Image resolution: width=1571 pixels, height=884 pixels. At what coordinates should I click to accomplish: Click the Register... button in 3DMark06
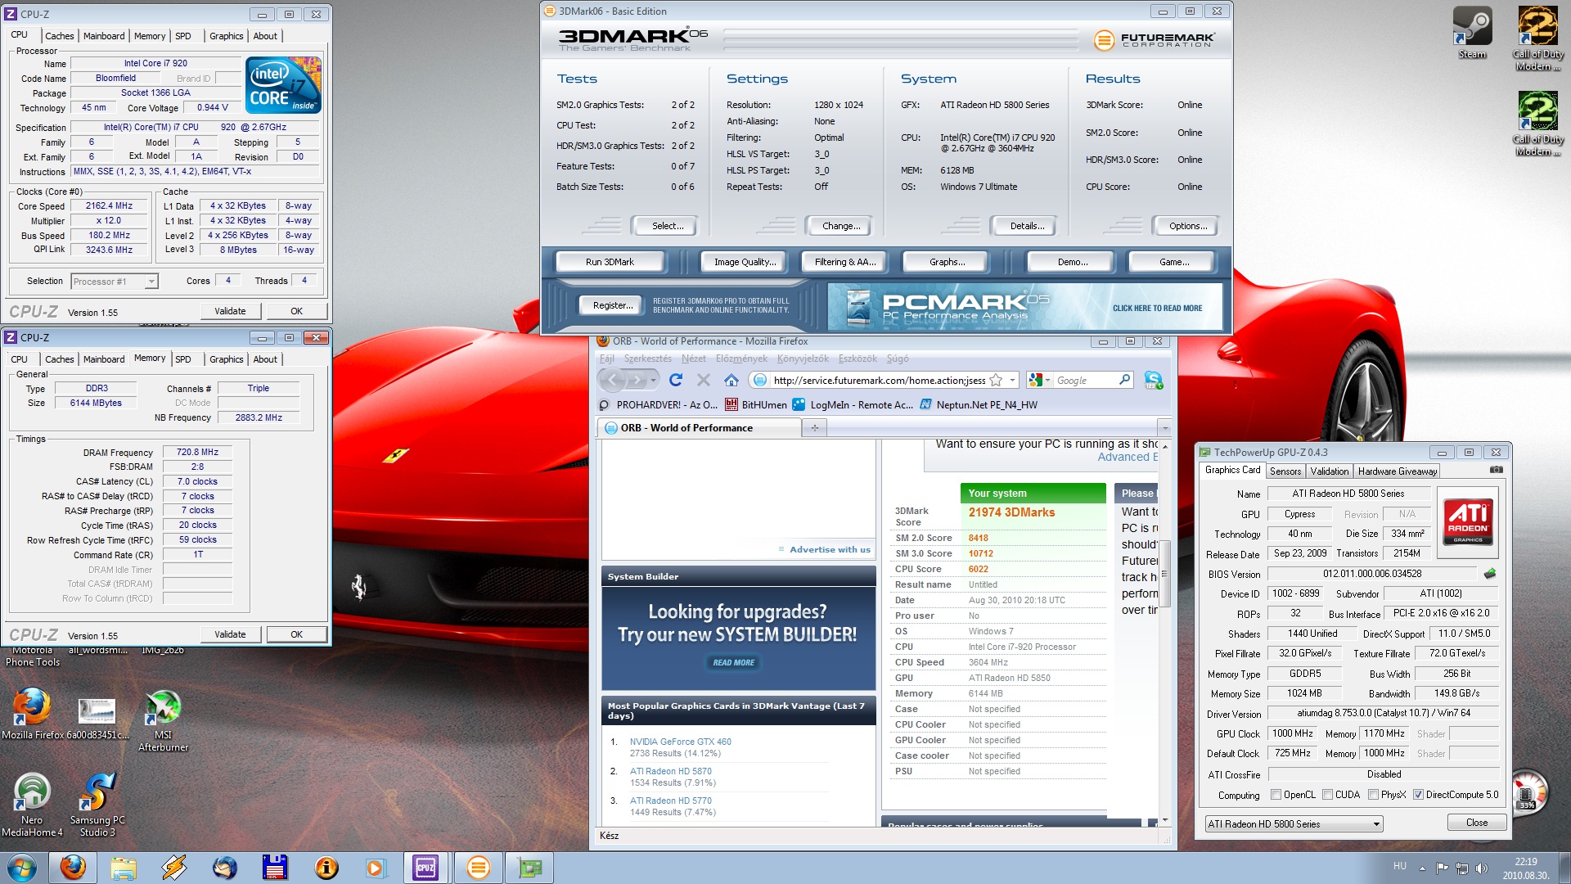[613, 305]
